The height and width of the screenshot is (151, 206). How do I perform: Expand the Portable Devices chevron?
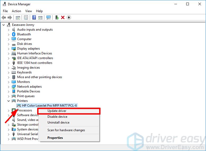[x=8, y=91]
